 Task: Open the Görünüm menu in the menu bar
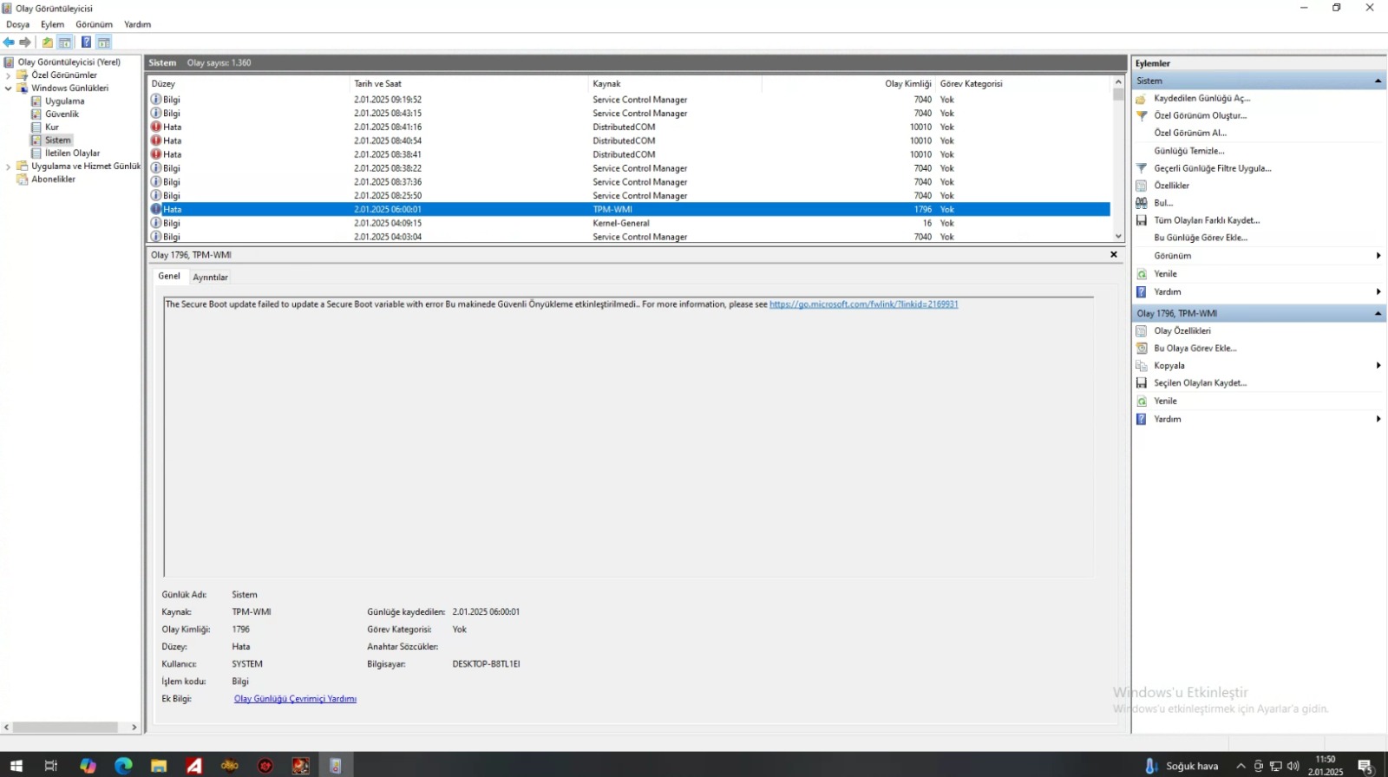tap(94, 24)
